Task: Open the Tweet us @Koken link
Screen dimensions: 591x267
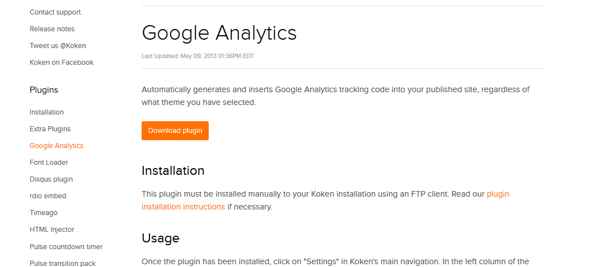Action: 58,46
